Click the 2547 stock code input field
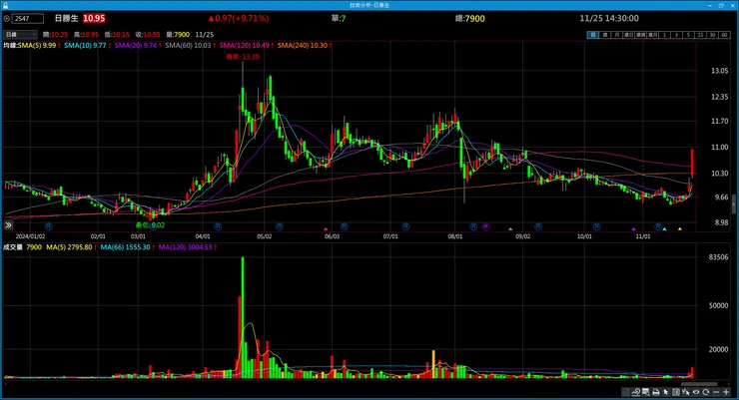739x400 pixels. point(28,18)
